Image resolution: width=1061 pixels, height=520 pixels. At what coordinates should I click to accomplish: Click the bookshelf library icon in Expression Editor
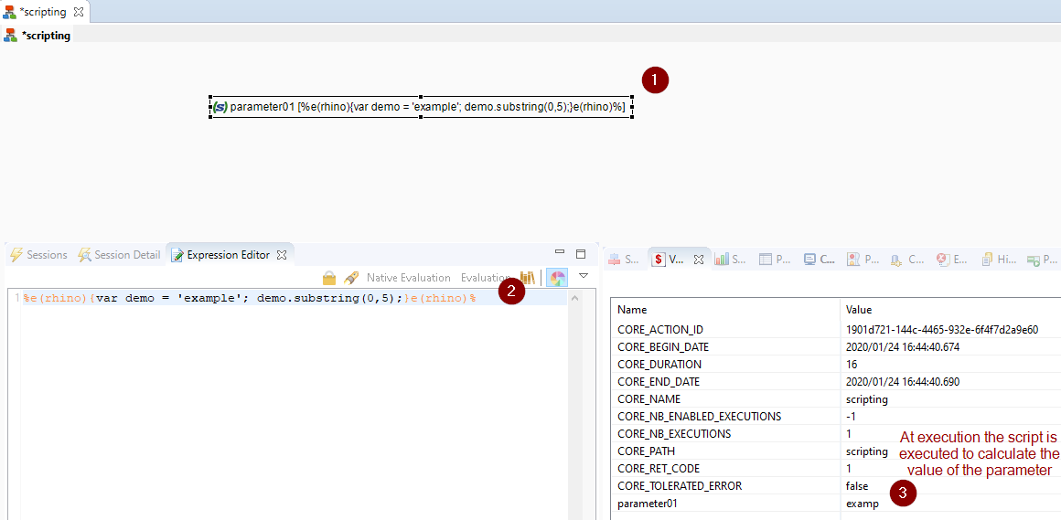528,278
